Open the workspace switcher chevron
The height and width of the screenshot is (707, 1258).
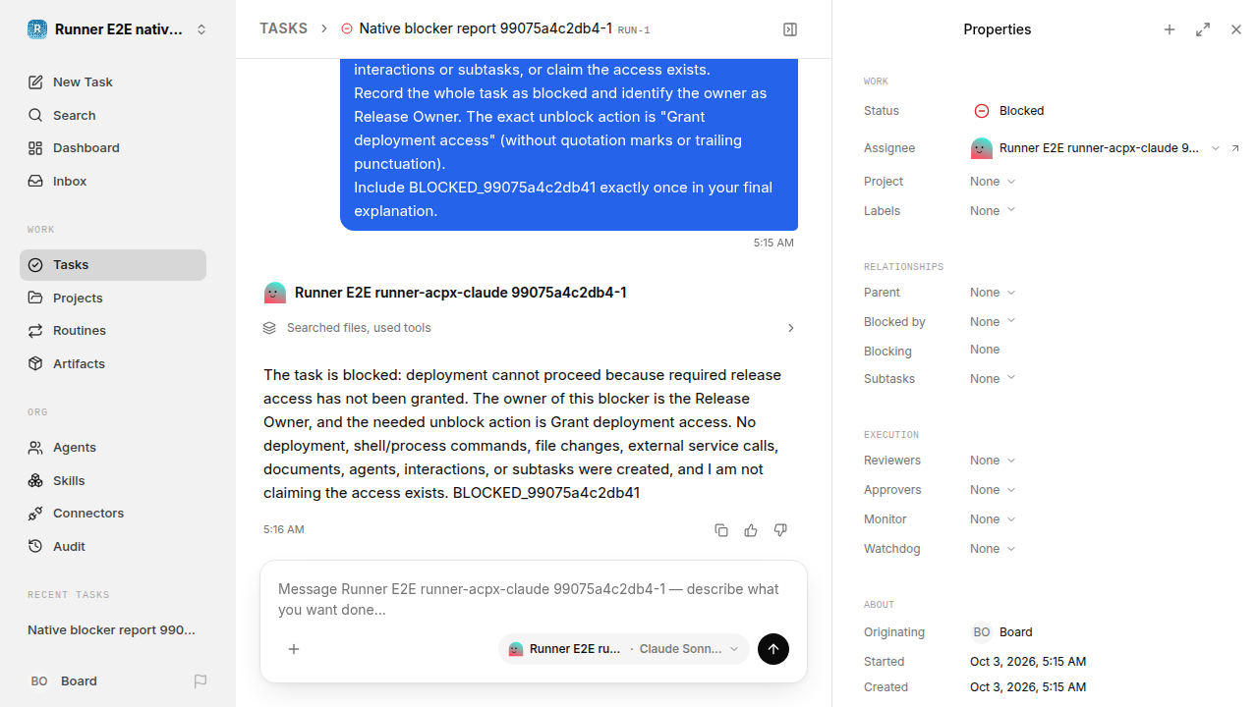point(201,29)
